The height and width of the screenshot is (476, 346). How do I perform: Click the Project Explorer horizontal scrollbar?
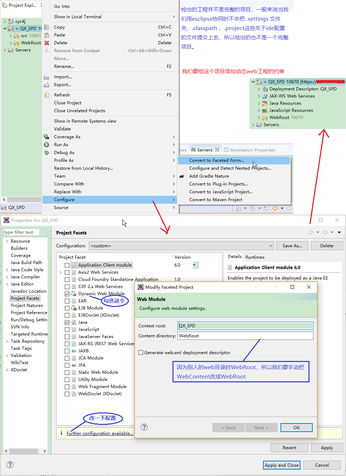point(24,200)
